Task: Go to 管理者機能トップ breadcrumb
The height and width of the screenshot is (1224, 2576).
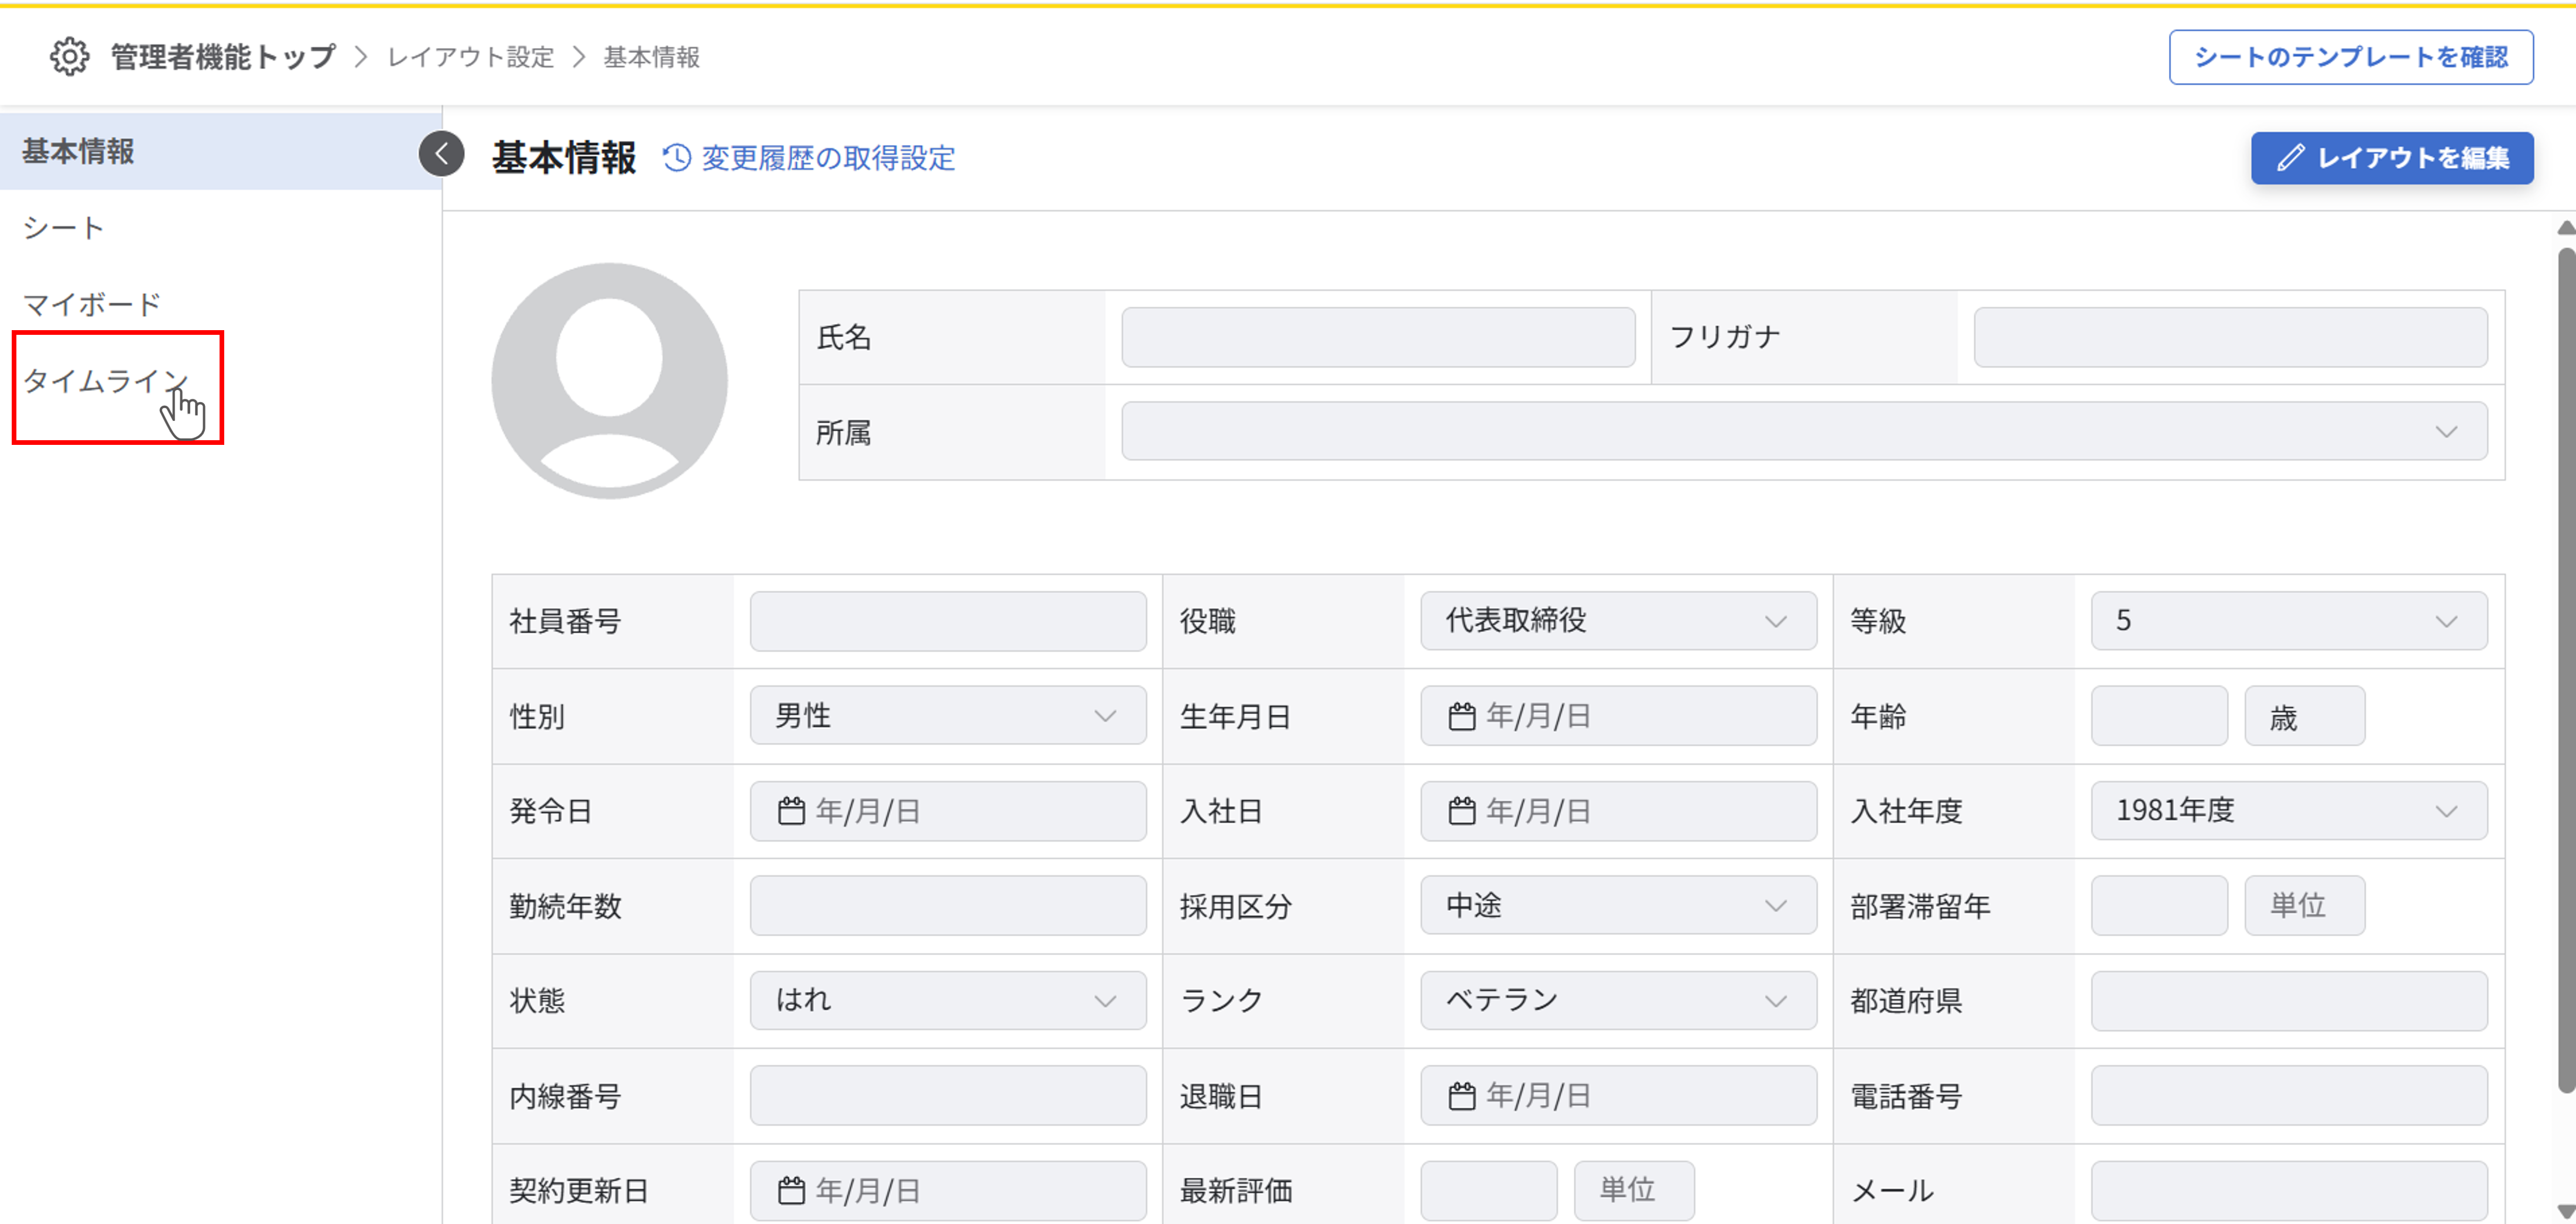Action: 223,57
